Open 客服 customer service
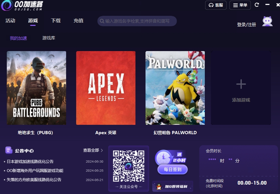Viewport: 280px width, 194px height. click(216, 5)
